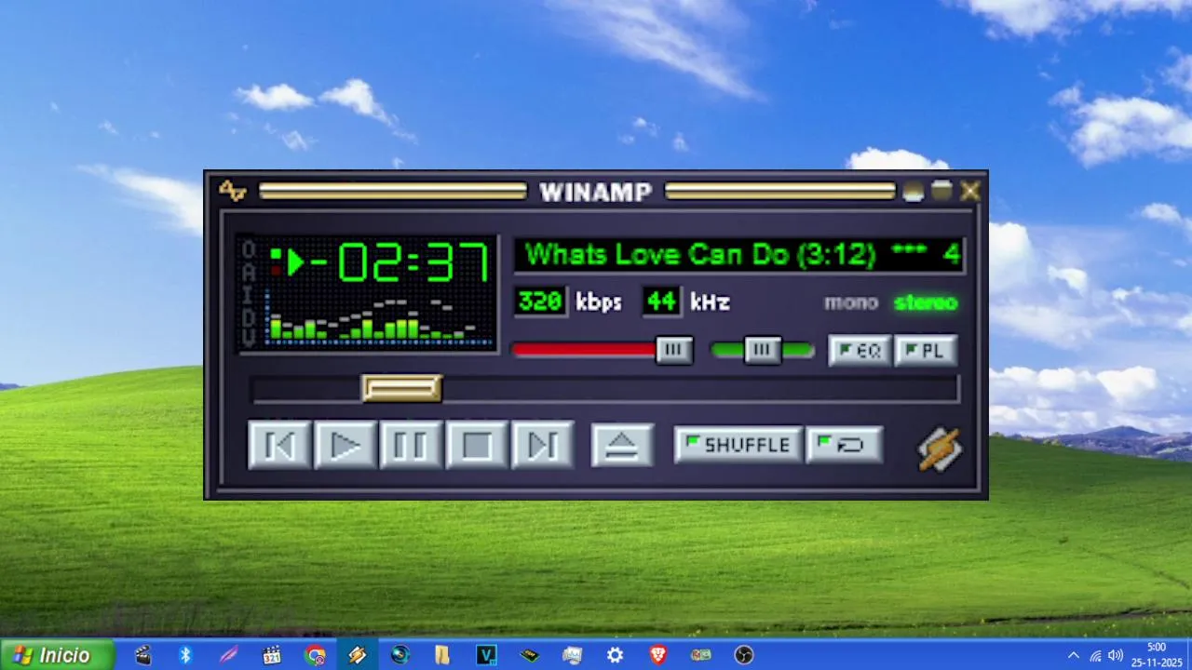Open file info via clutterbar letter I
Image resolution: width=1192 pixels, height=670 pixels.
(249, 294)
